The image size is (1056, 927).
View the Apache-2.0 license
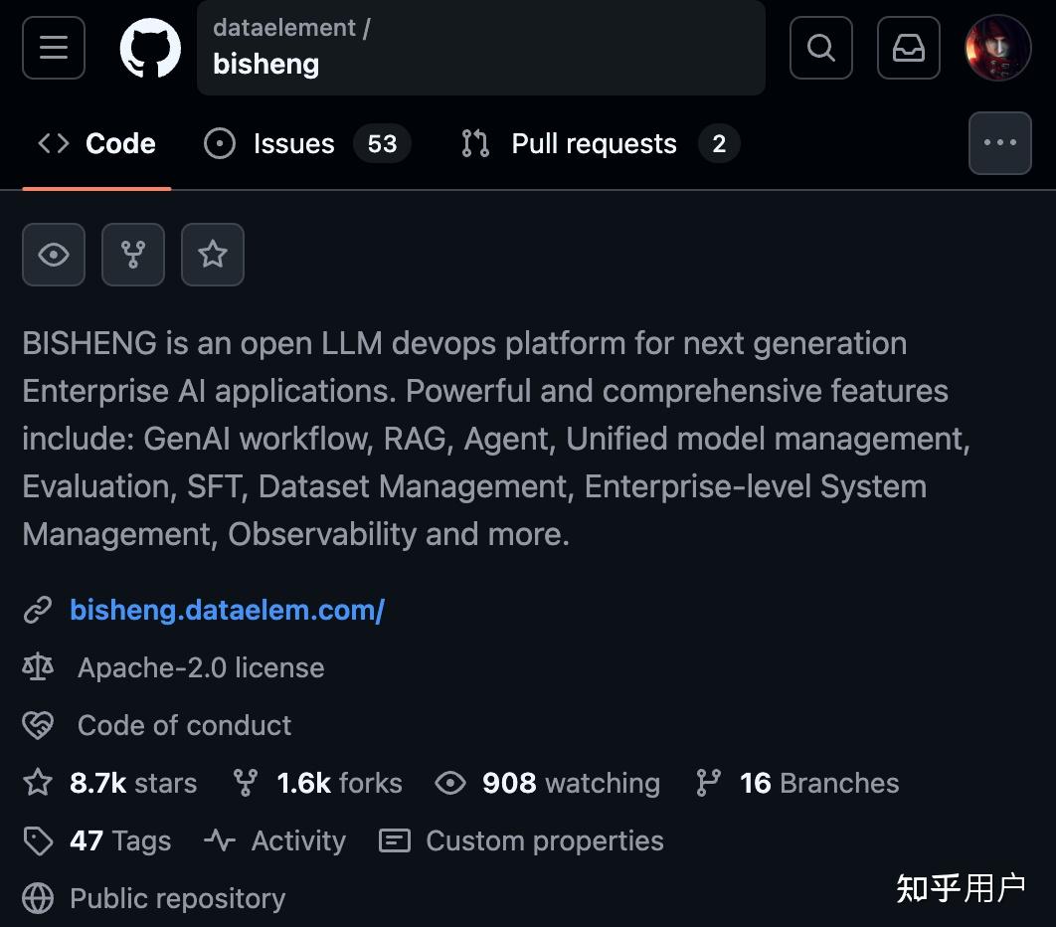click(x=201, y=667)
